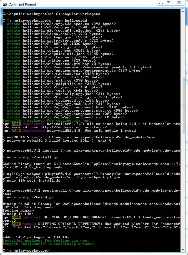Click the line creating environment.prod.ts
Screen dimensions: 188x255
click(x=79, y=67)
